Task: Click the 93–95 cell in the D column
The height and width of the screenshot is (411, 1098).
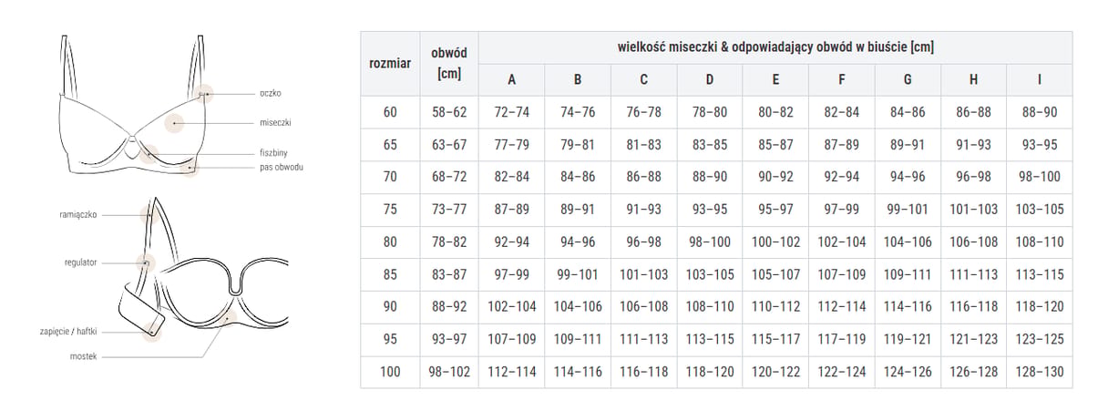Action: (x=710, y=210)
